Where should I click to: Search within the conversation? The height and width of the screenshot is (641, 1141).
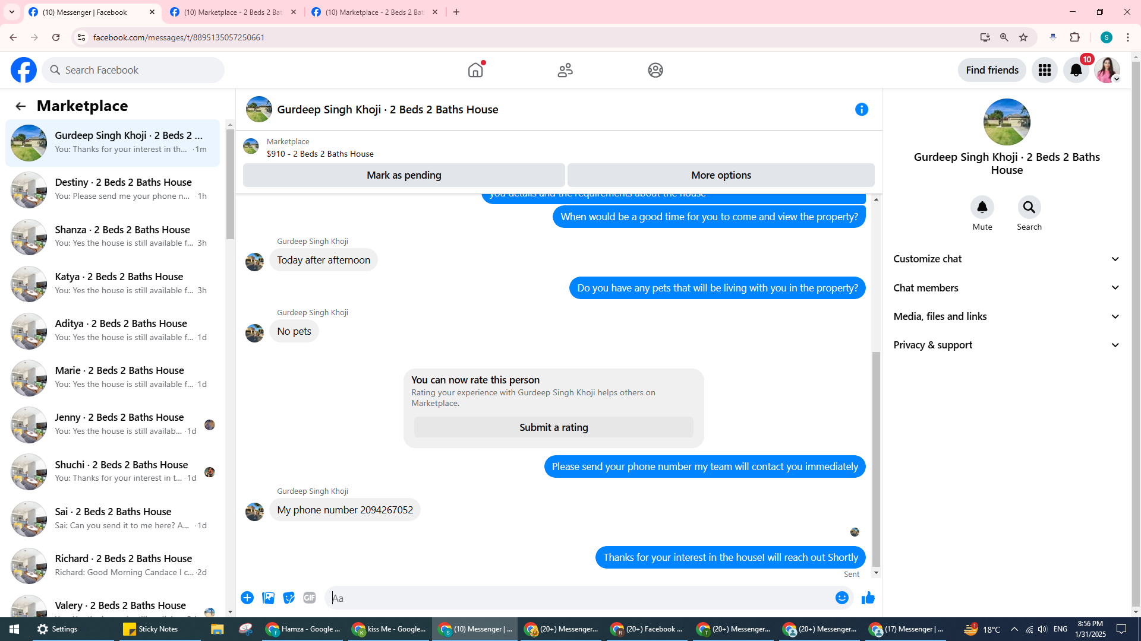pyautogui.click(x=1029, y=207)
